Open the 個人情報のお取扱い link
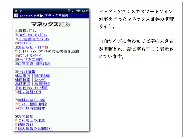The width and height of the screenshot is (184, 139). [35, 129]
